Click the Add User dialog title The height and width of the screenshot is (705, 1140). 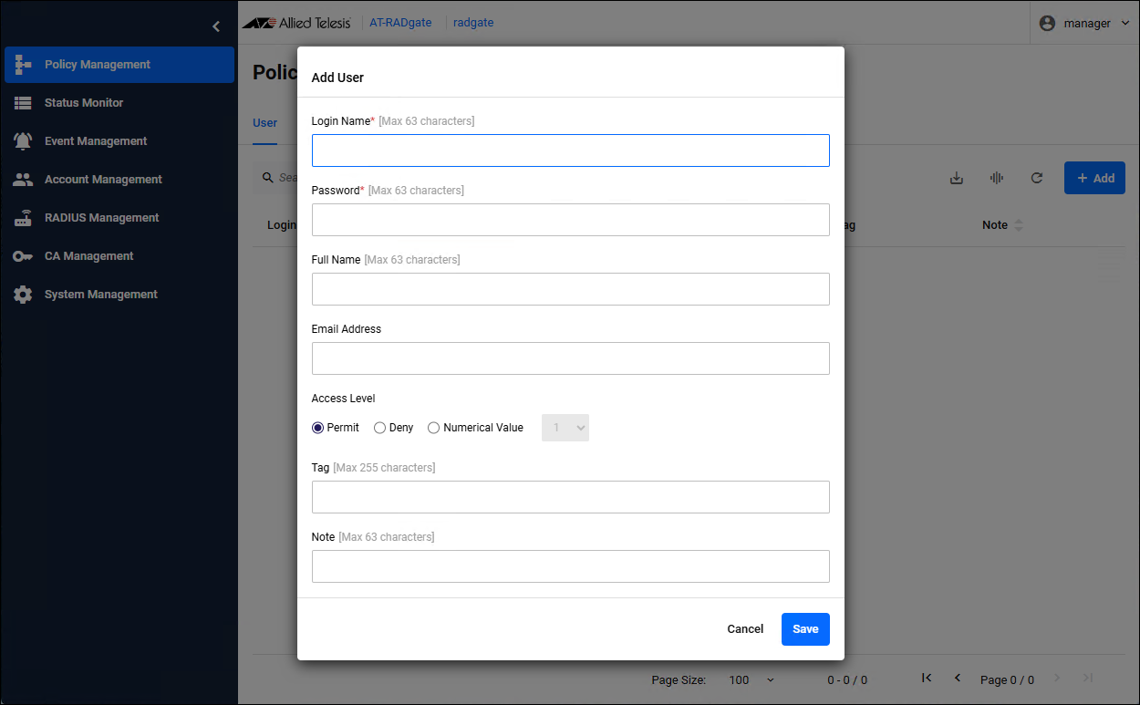coord(337,78)
